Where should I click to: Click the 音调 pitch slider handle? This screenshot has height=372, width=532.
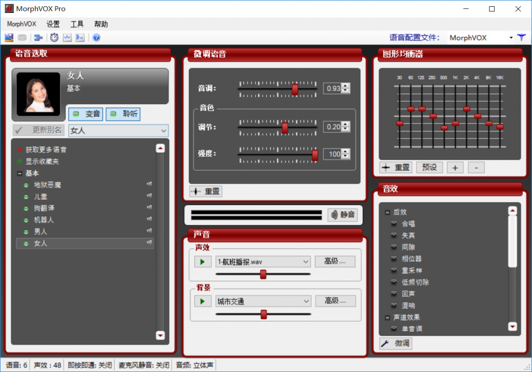[x=295, y=89]
